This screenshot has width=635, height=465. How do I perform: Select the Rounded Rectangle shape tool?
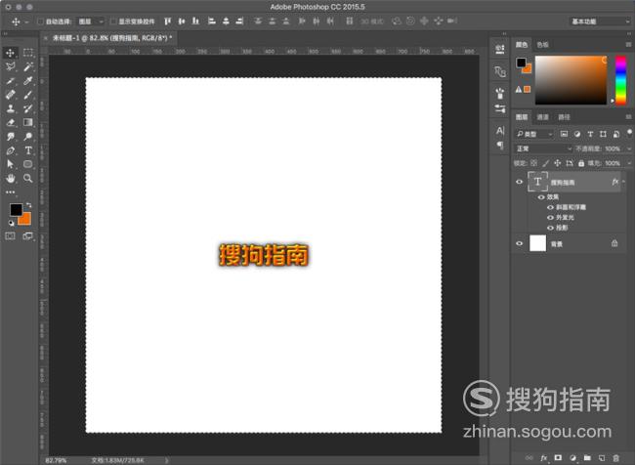tap(28, 164)
